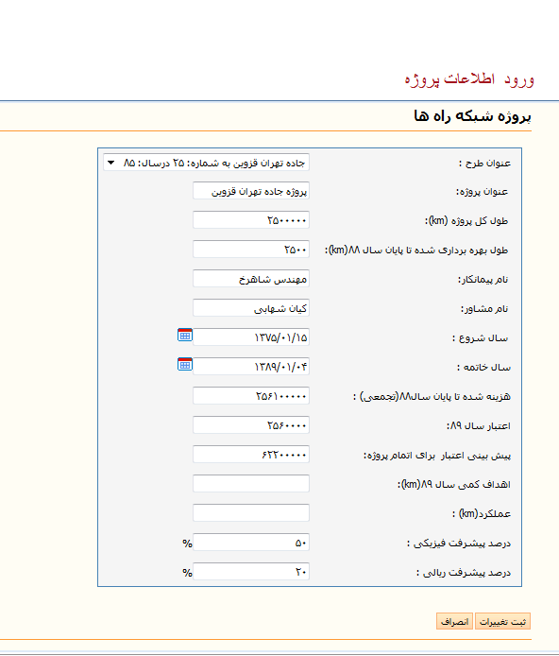Click the اعتبار سال ۸۹ field
Screen dimensions: 559x656
coord(251,425)
